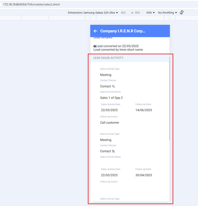Click the LEAD SALES ACTIVITY heading
The width and height of the screenshot is (198, 206).
click(108, 58)
